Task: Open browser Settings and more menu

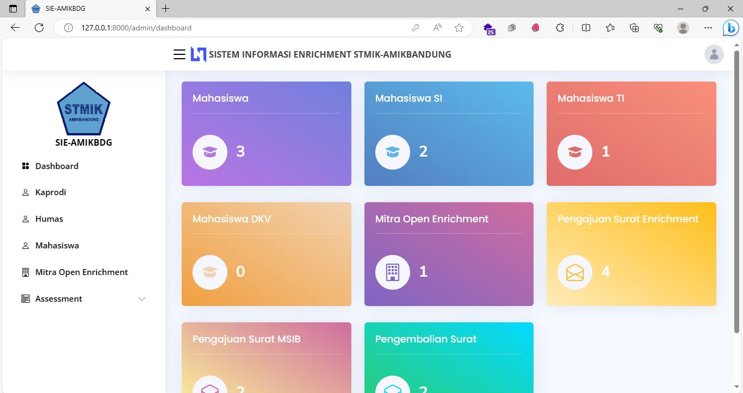Action: click(x=708, y=28)
